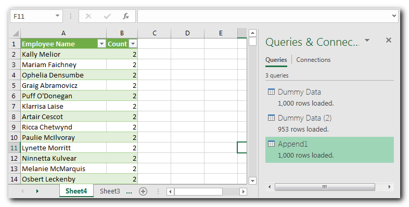The height and width of the screenshot is (207, 409).
Task: Click queries pane scrollbar right arrow
Action: click(389, 187)
